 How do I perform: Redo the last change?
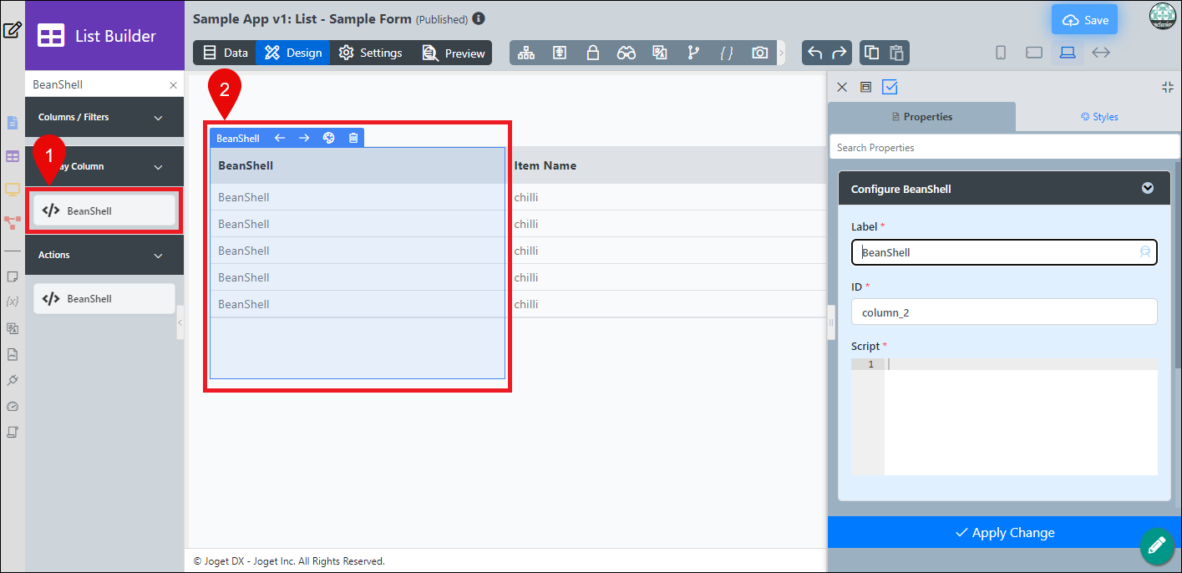(840, 53)
